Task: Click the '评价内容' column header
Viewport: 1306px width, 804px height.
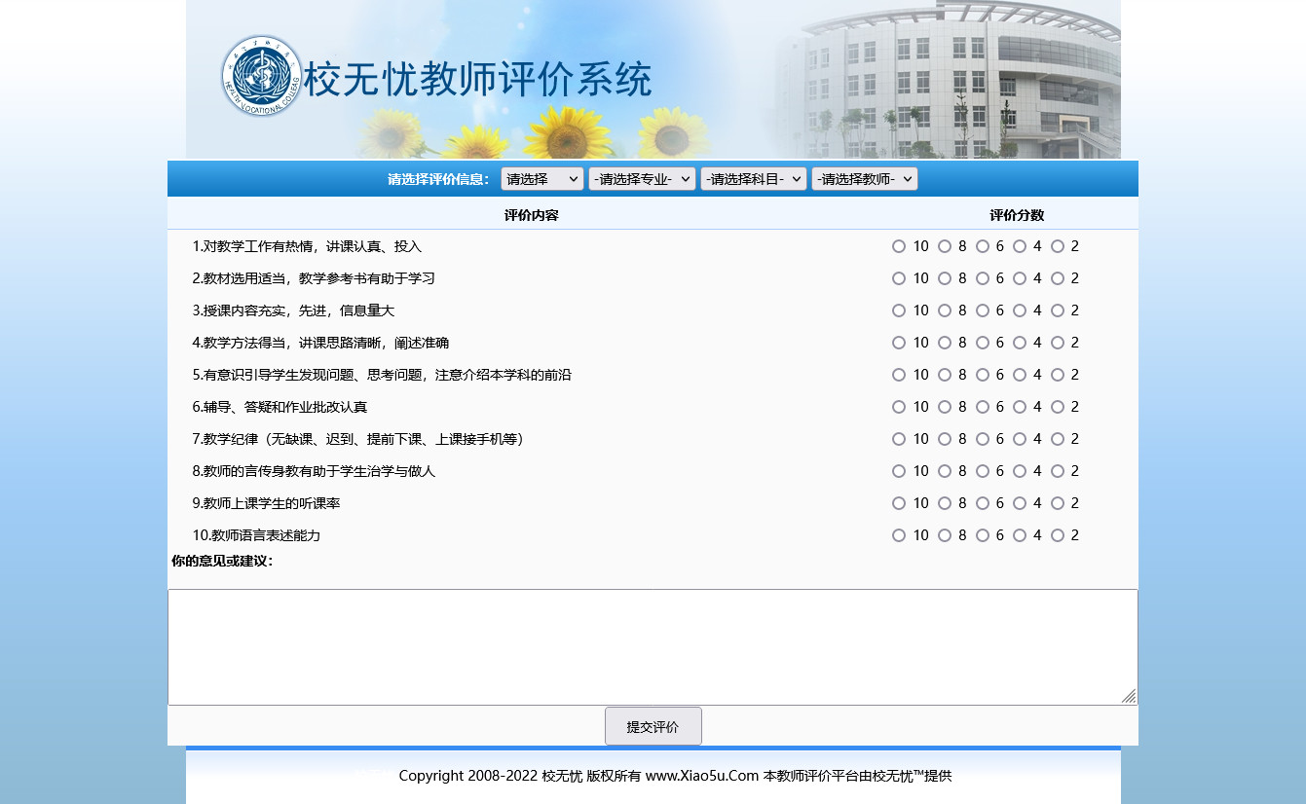Action: click(532, 215)
